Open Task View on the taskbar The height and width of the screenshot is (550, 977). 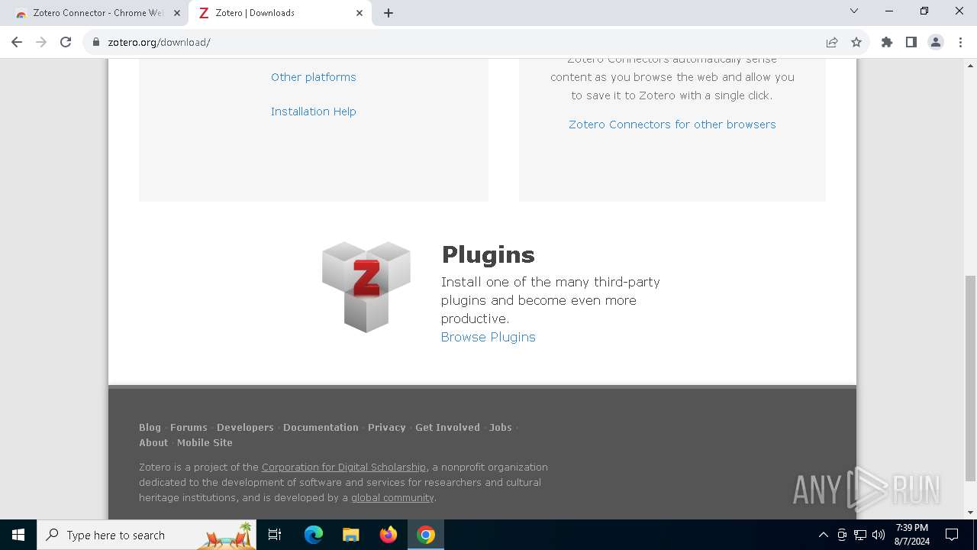(x=275, y=535)
